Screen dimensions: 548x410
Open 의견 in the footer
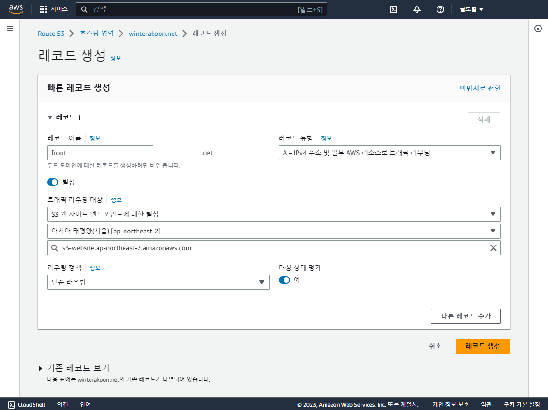62,404
